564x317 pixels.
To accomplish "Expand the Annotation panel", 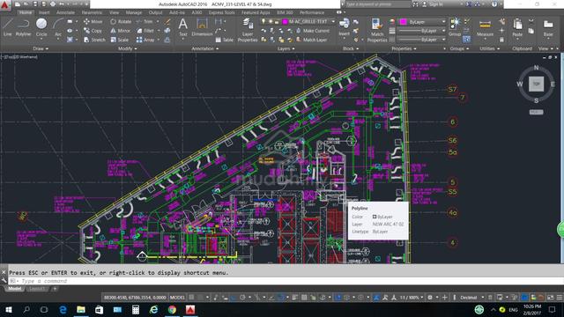I will [205, 48].
